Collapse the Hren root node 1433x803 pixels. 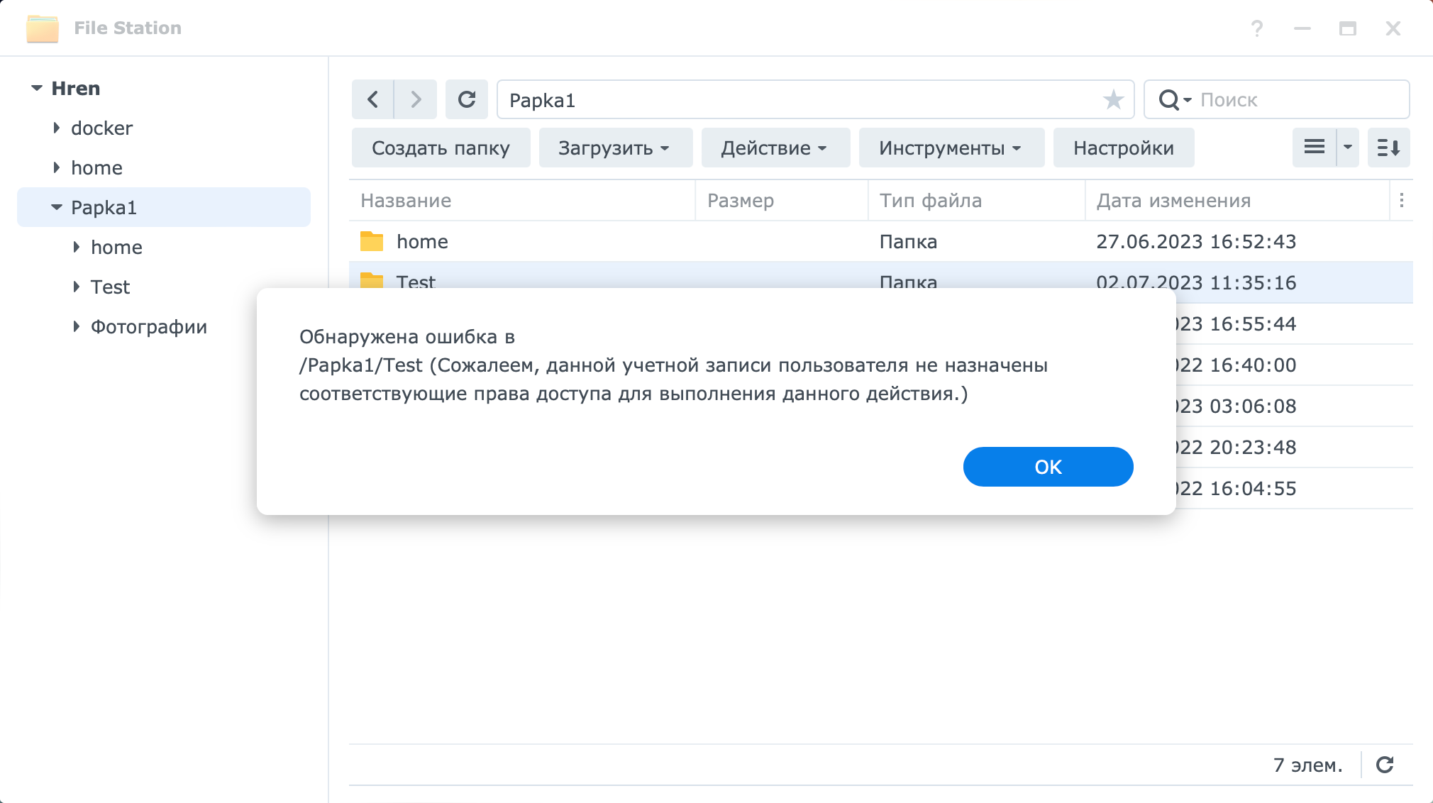click(37, 89)
